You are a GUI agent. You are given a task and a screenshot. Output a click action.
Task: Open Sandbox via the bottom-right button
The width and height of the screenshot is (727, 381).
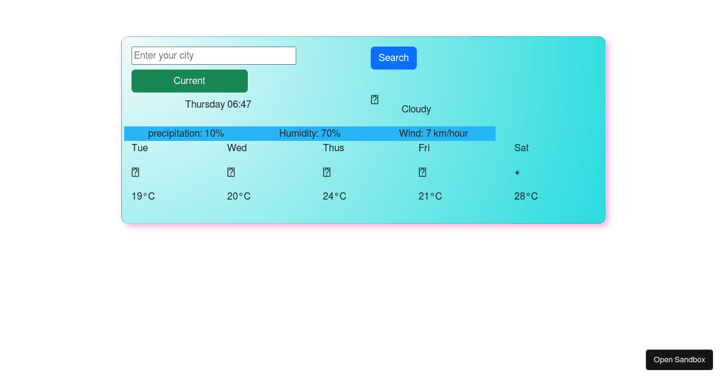679,359
